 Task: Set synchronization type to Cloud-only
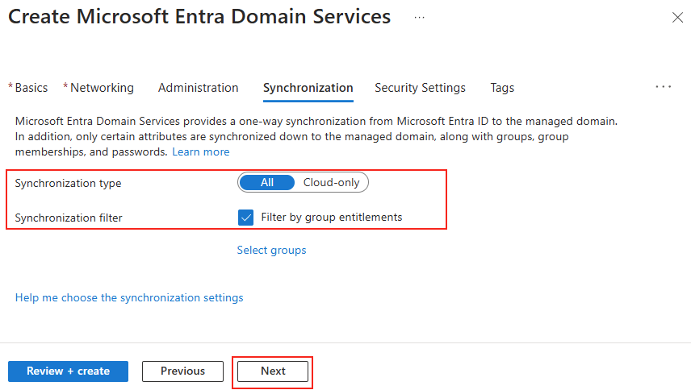tap(332, 182)
